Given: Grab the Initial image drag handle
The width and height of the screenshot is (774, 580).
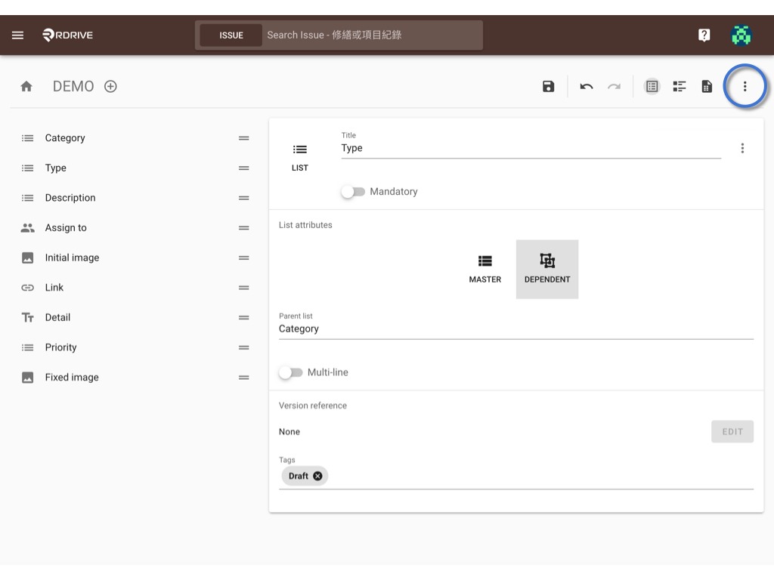Looking at the screenshot, I should coord(244,258).
